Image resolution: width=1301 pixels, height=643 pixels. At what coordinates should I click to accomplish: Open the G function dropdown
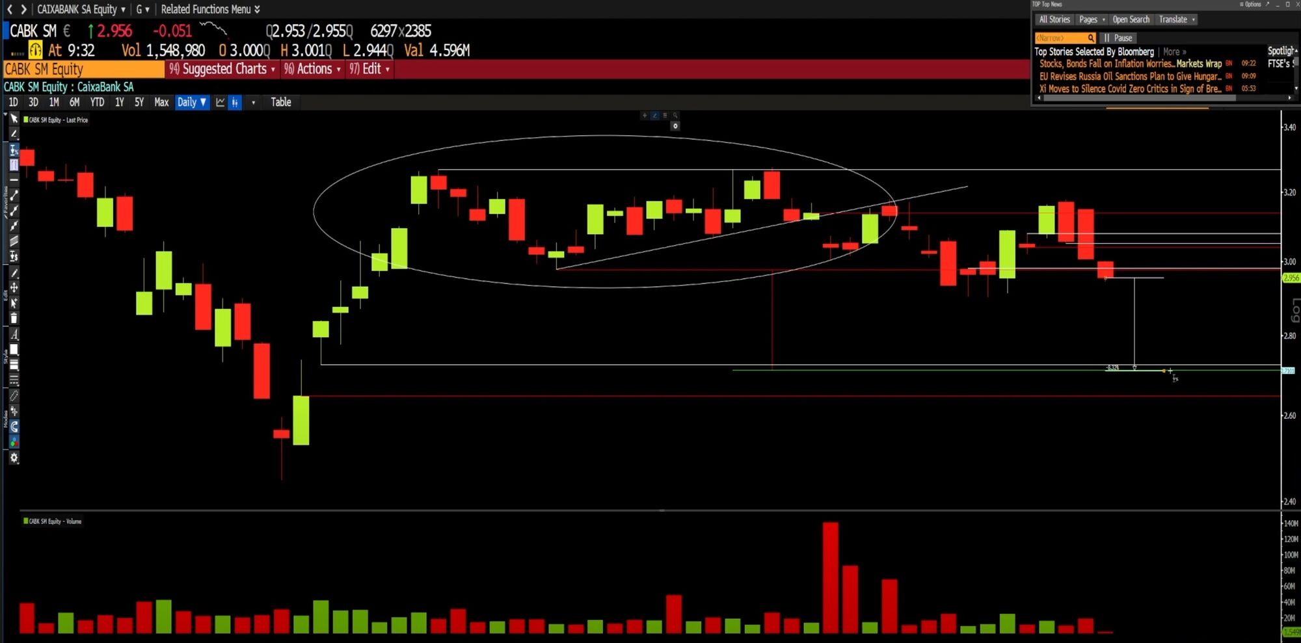[142, 9]
